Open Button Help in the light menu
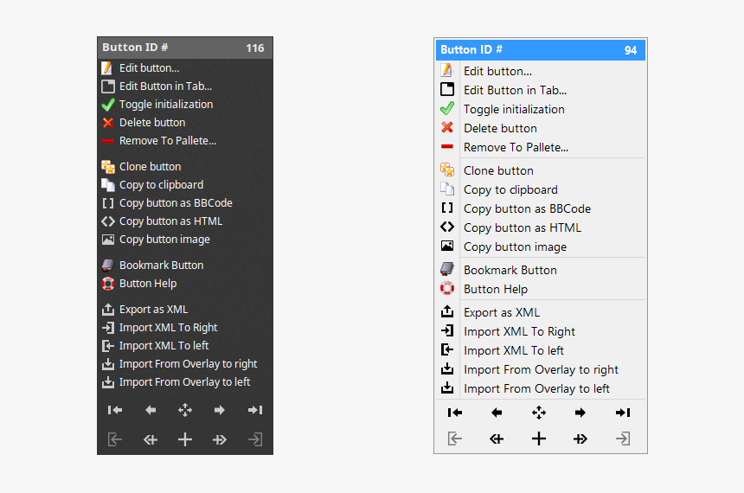Image resolution: width=744 pixels, height=493 pixels. click(x=541, y=289)
